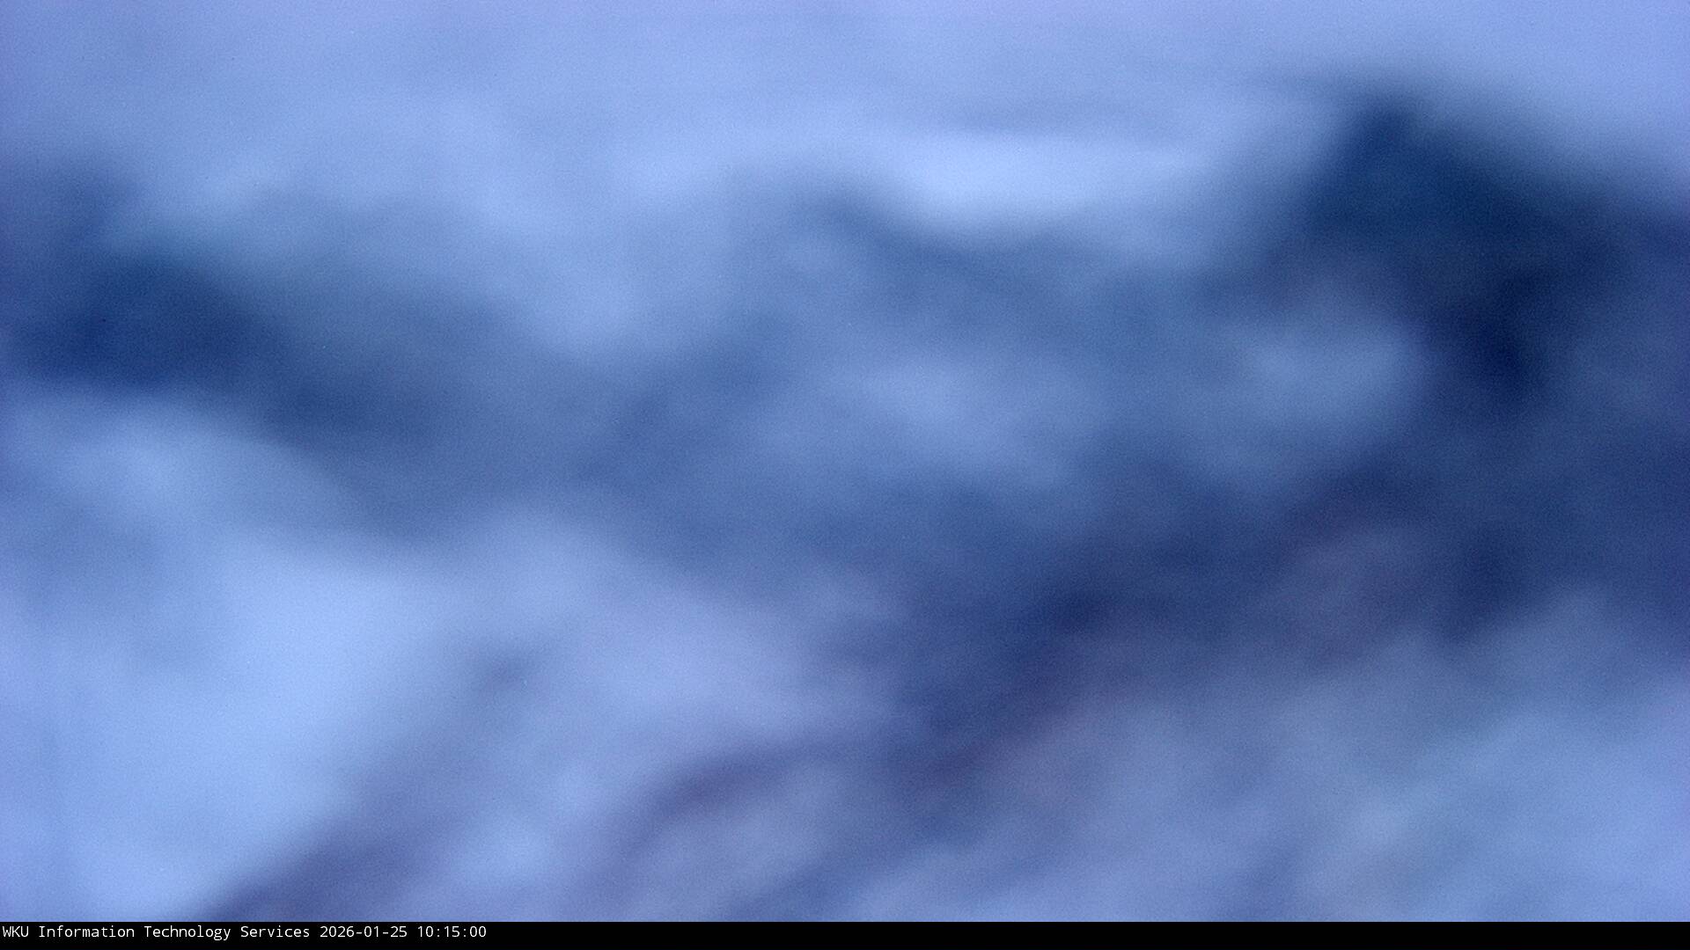Click the word "Technology" in the caption
The image size is (1690, 950).
[187, 932]
